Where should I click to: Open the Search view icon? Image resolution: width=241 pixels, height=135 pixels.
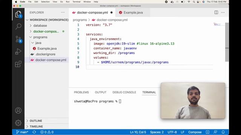click(x=18, y=27)
